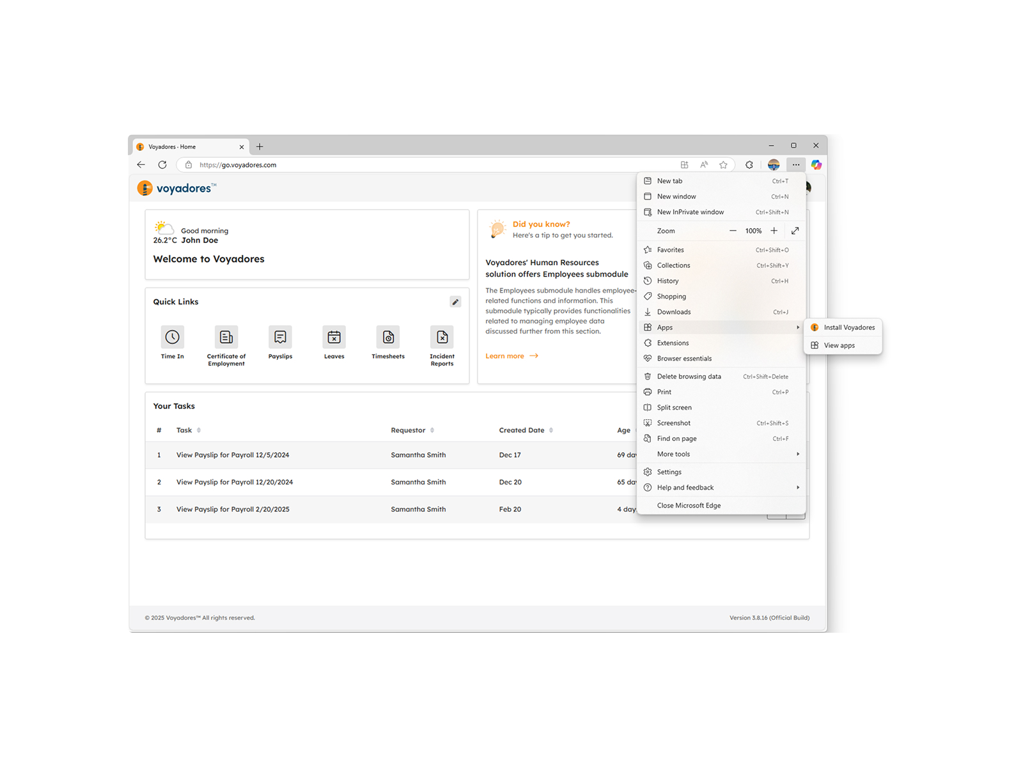Viewport: 1023px width, 767px height.
Task: Enter full screen from Zoom row
Action: coord(795,231)
